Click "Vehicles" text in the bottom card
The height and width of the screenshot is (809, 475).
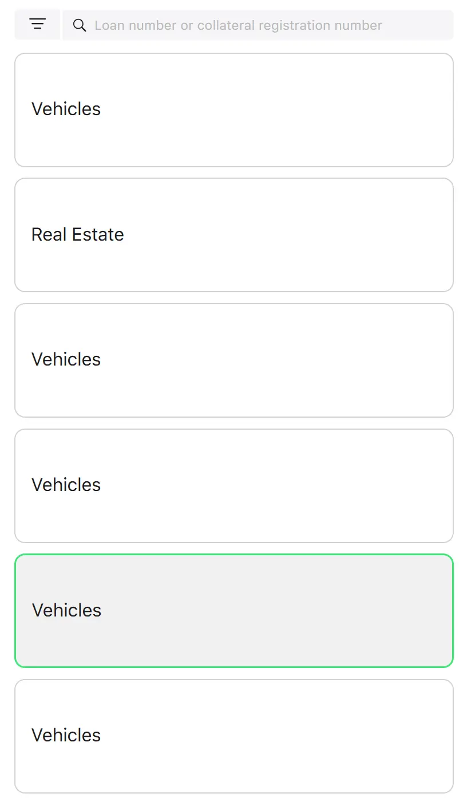[66, 735]
